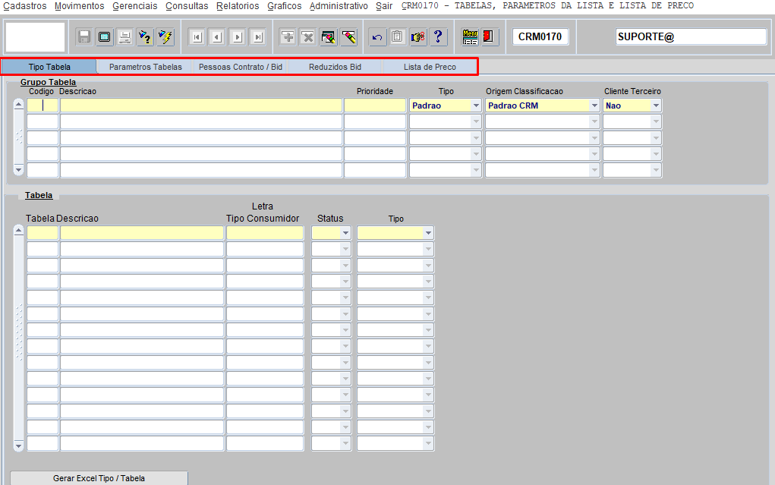The width and height of the screenshot is (775, 485).
Task: Click the undo arrow icon
Action: pyautogui.click(x=377, y=37)
